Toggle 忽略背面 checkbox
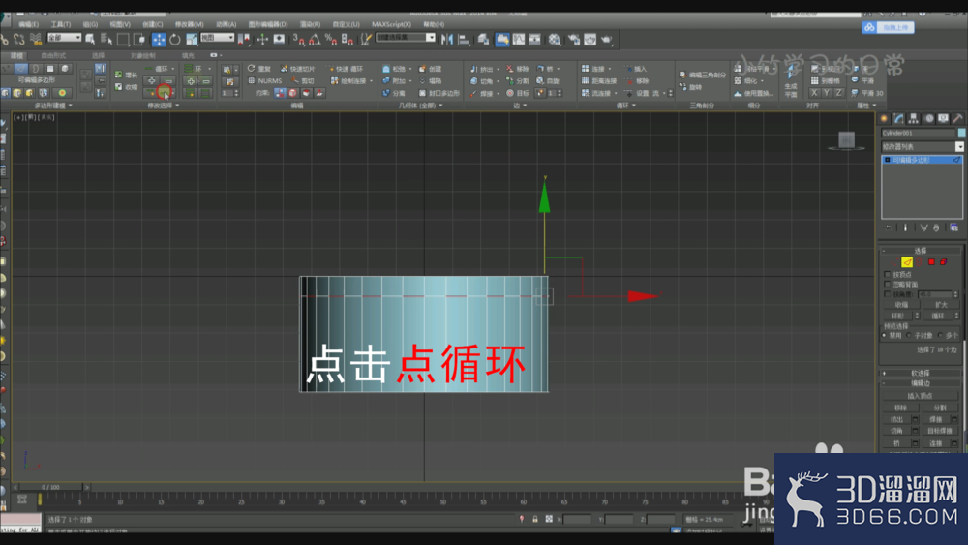This screenshot has width=968, height=545. [x=887, y=285]
